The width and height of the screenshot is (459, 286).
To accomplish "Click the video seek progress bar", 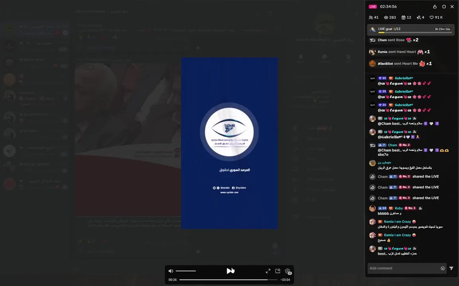I will coord(228,280).
